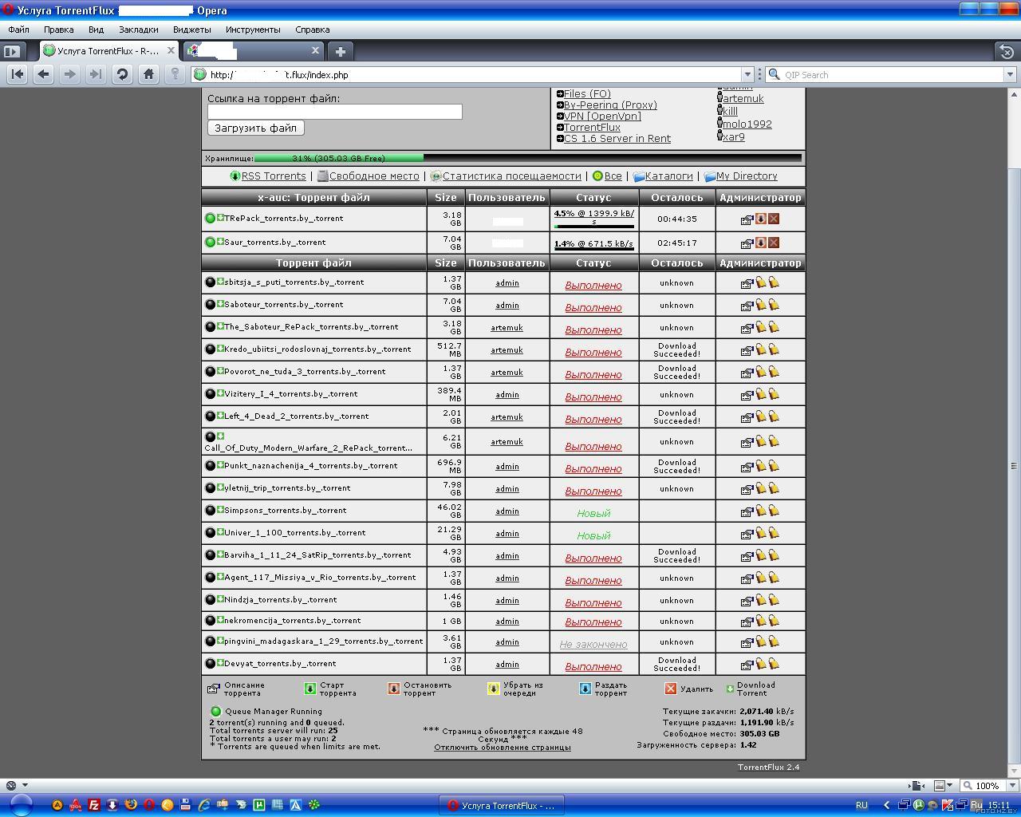Open torrent details for Saur_torrents.by_.torrent
Screen dimensions: 1021x817
(747, 243)
